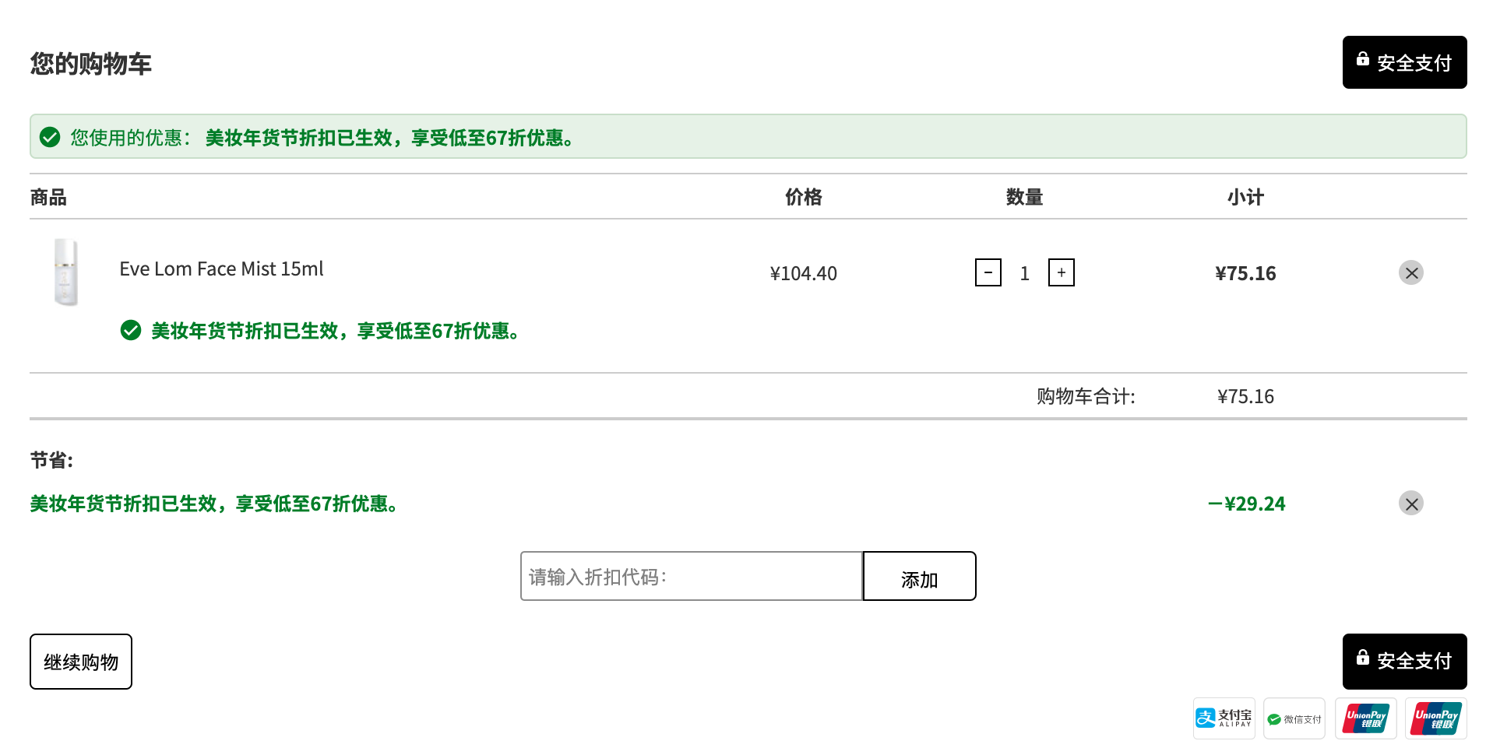The height and width of the screenshot is (755, 1486).
Task: Increase quantity with the plus button
Action: coord(1062,272)
